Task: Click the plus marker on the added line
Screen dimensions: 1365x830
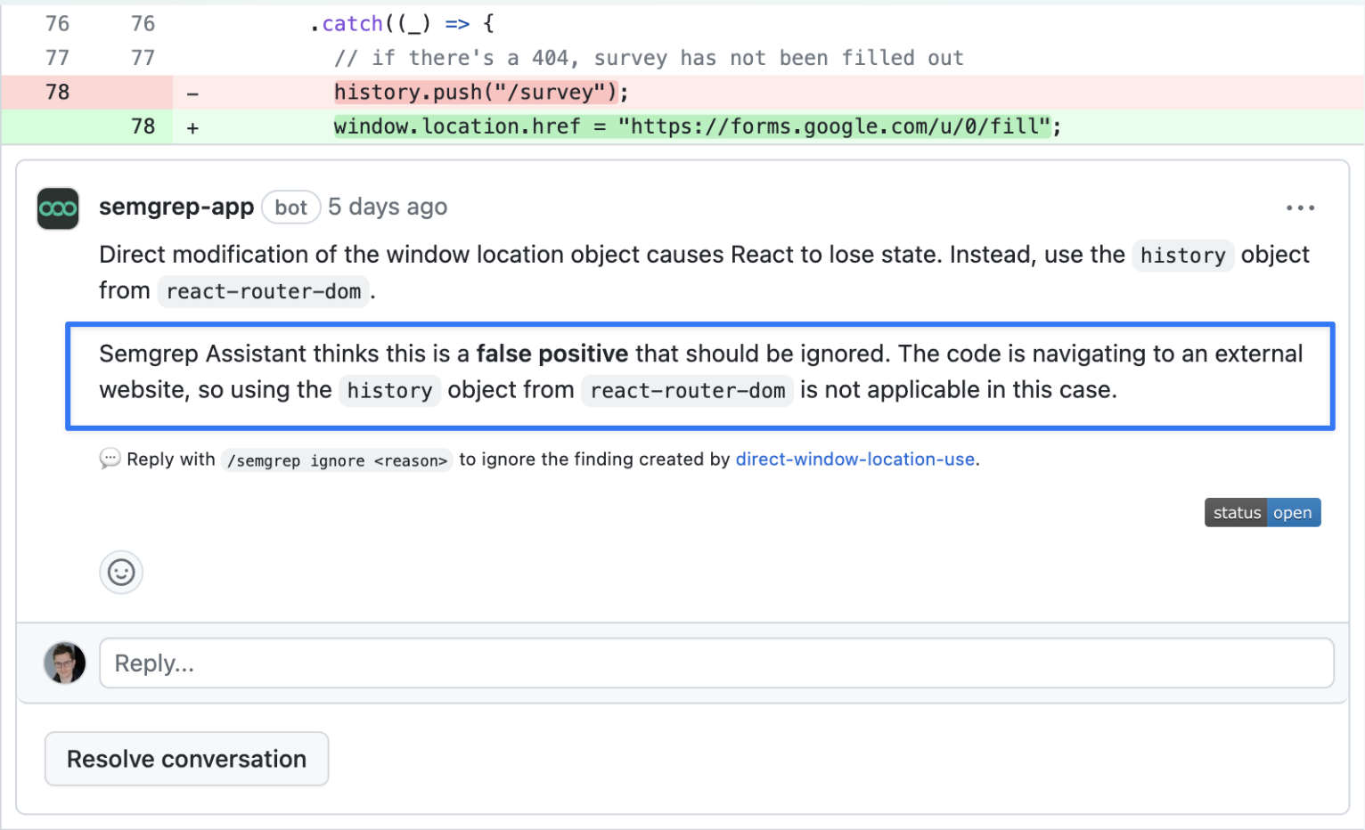Action: [192, 127]
